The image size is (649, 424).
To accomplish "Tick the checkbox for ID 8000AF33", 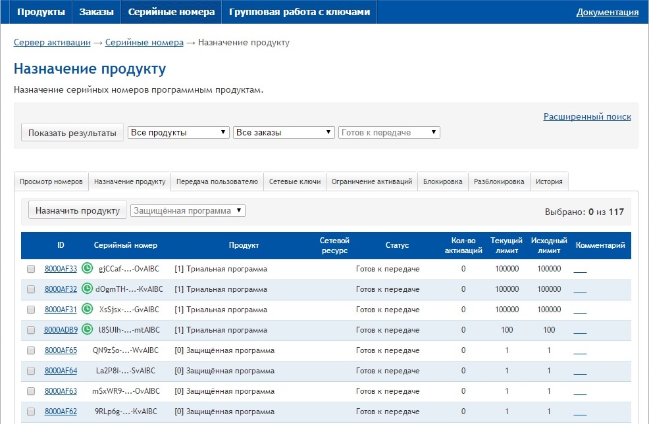I will [x=31, y=269].
